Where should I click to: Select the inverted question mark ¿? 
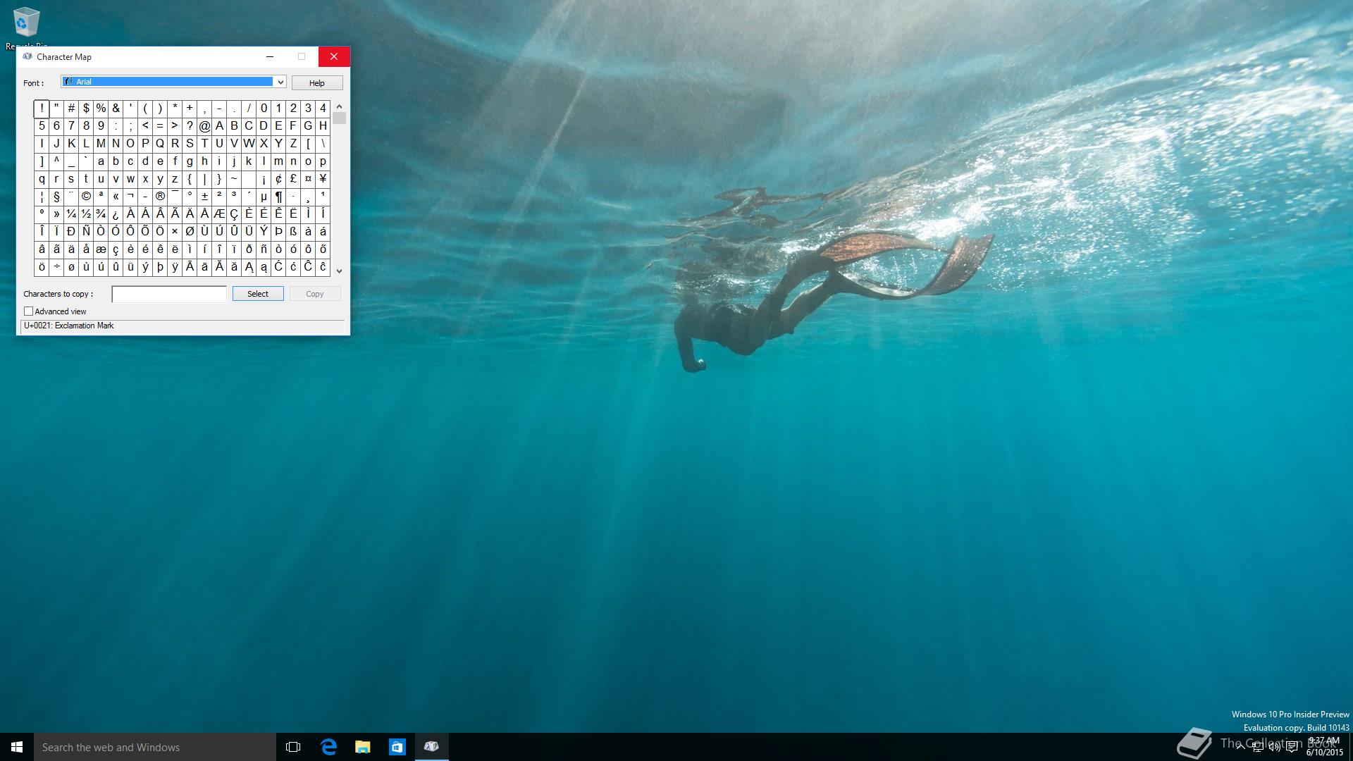(x=116, y=214)
